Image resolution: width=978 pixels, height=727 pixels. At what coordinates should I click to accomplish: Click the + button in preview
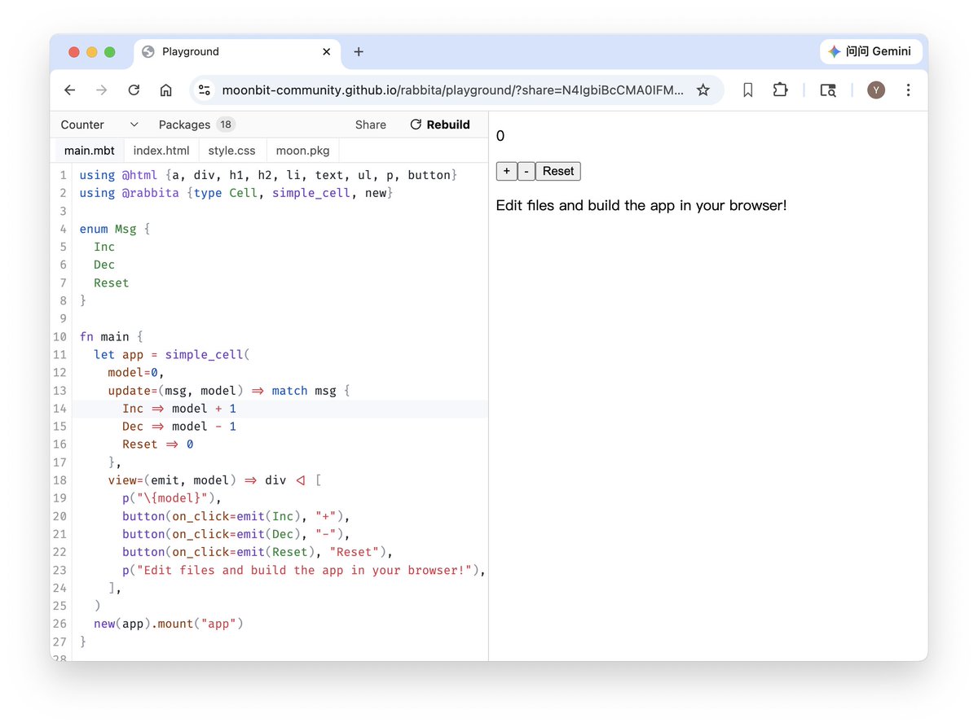506,171
